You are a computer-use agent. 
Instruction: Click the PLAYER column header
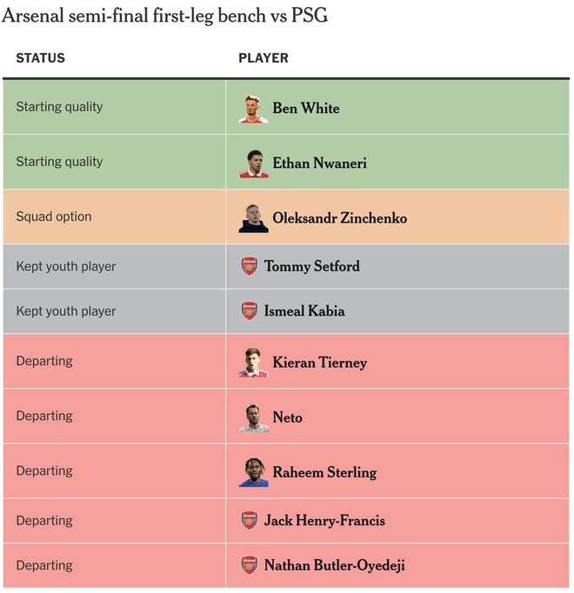pos(264,58)
